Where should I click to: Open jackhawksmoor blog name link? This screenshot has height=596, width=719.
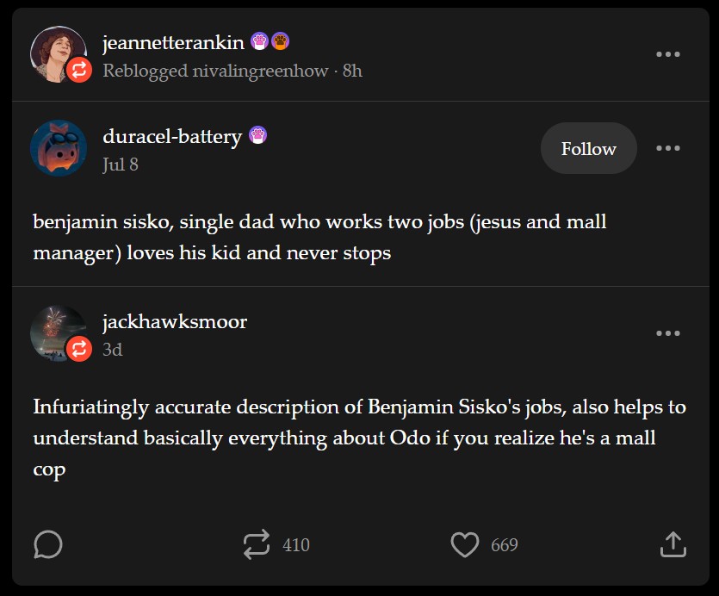[175, 322]
